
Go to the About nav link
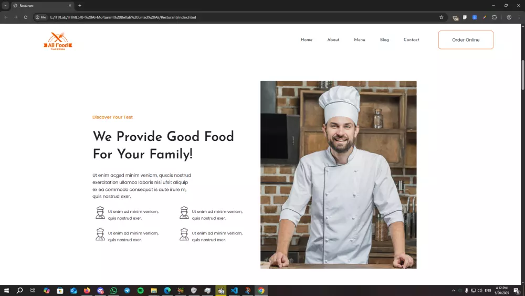click(x=333, y=40)
